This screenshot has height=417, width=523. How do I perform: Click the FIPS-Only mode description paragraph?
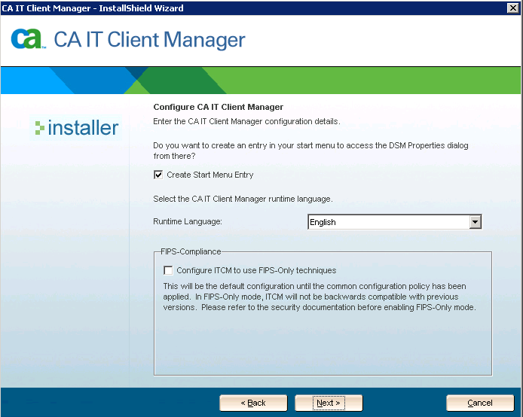click(x=320, y=297)
